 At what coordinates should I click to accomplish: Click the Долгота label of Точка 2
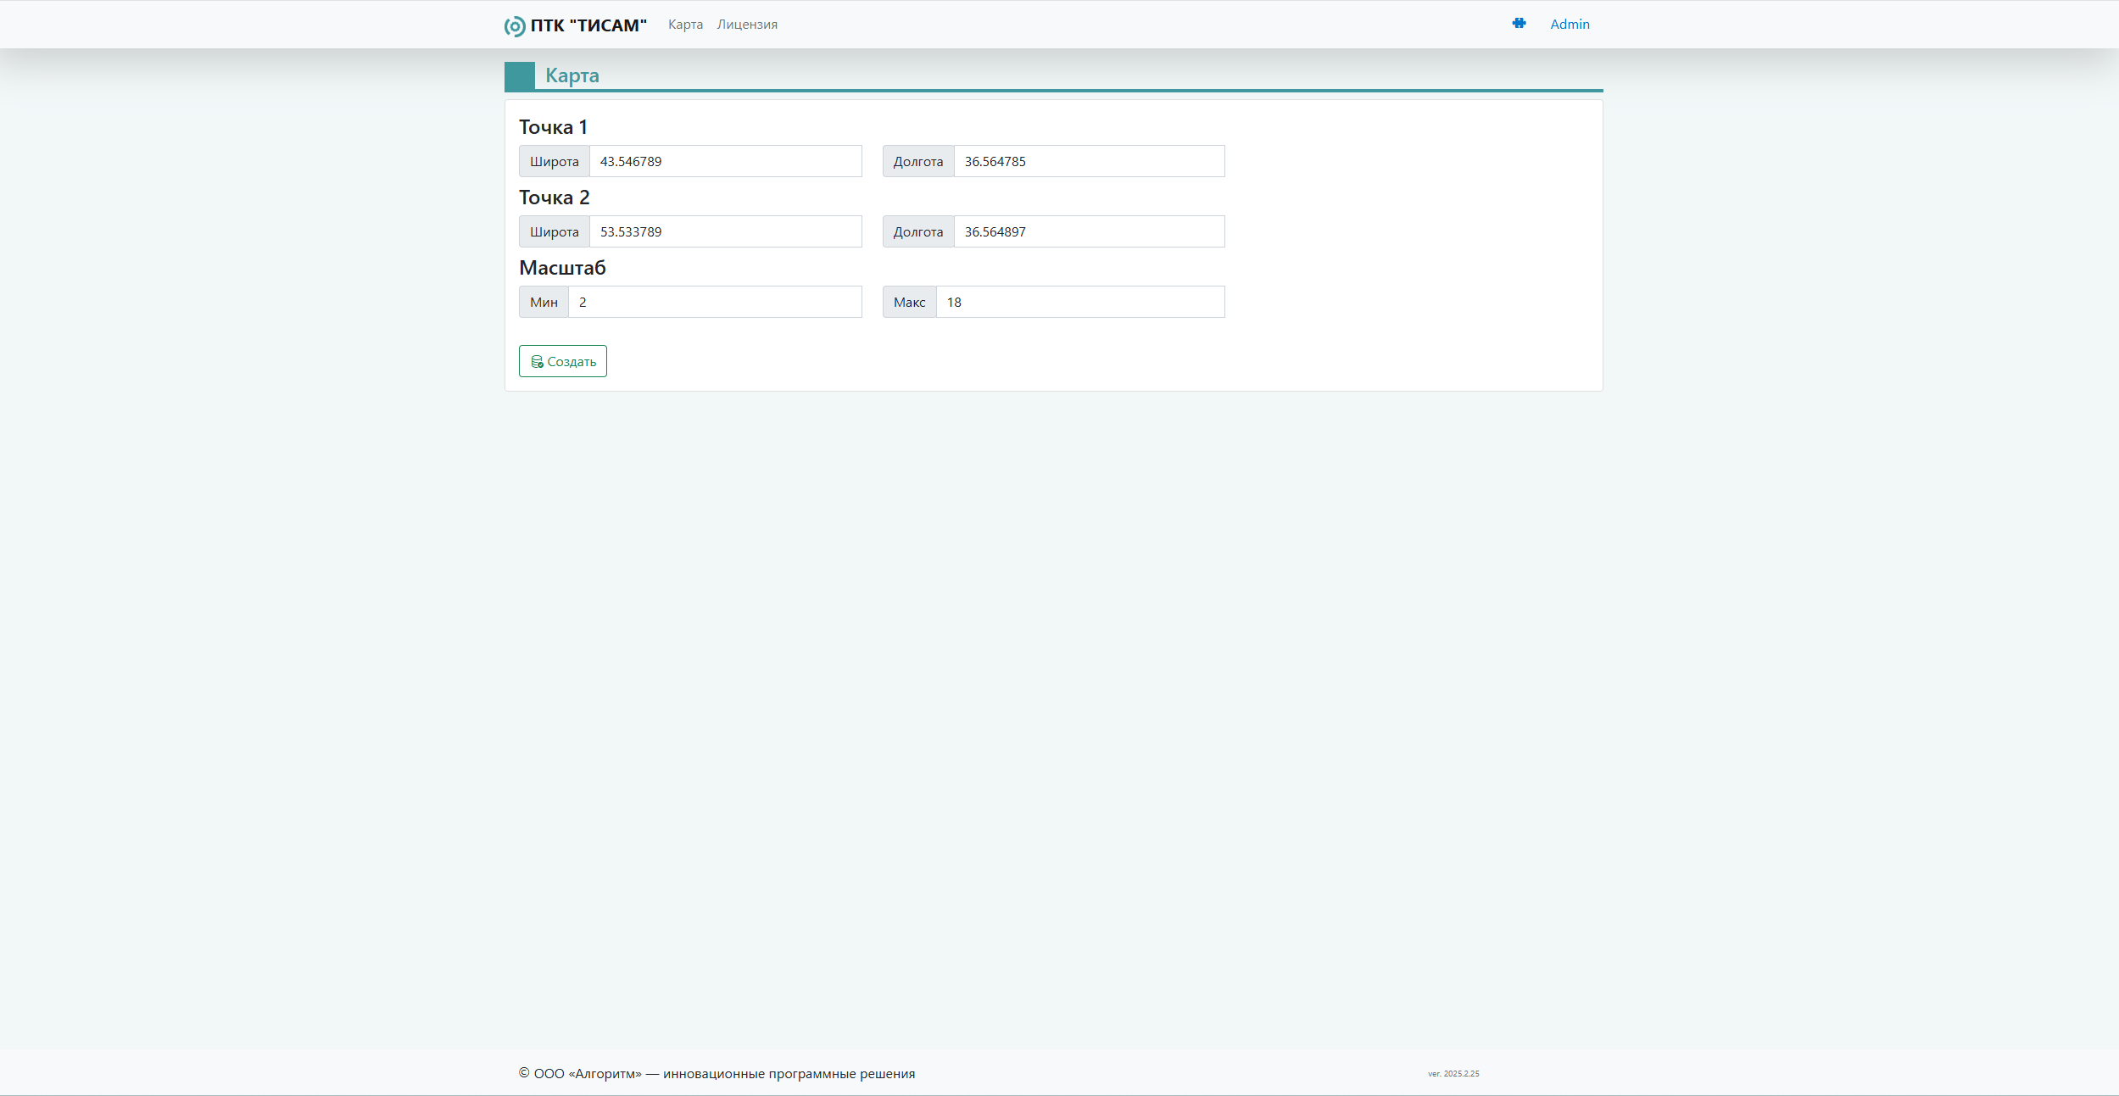click(x=918, y=231)
